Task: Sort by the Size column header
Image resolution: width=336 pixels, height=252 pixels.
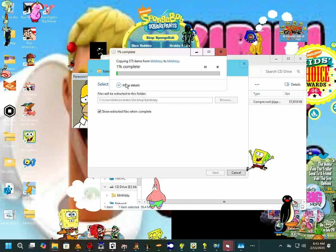Action: point(293,94)
